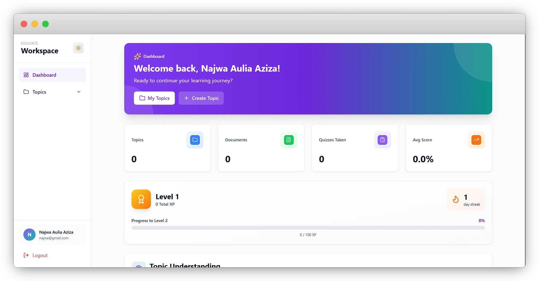The width and height of the screenshot is (539, 281).
Task: Click the Level 1 award badge icon
Action: [141, 199]
